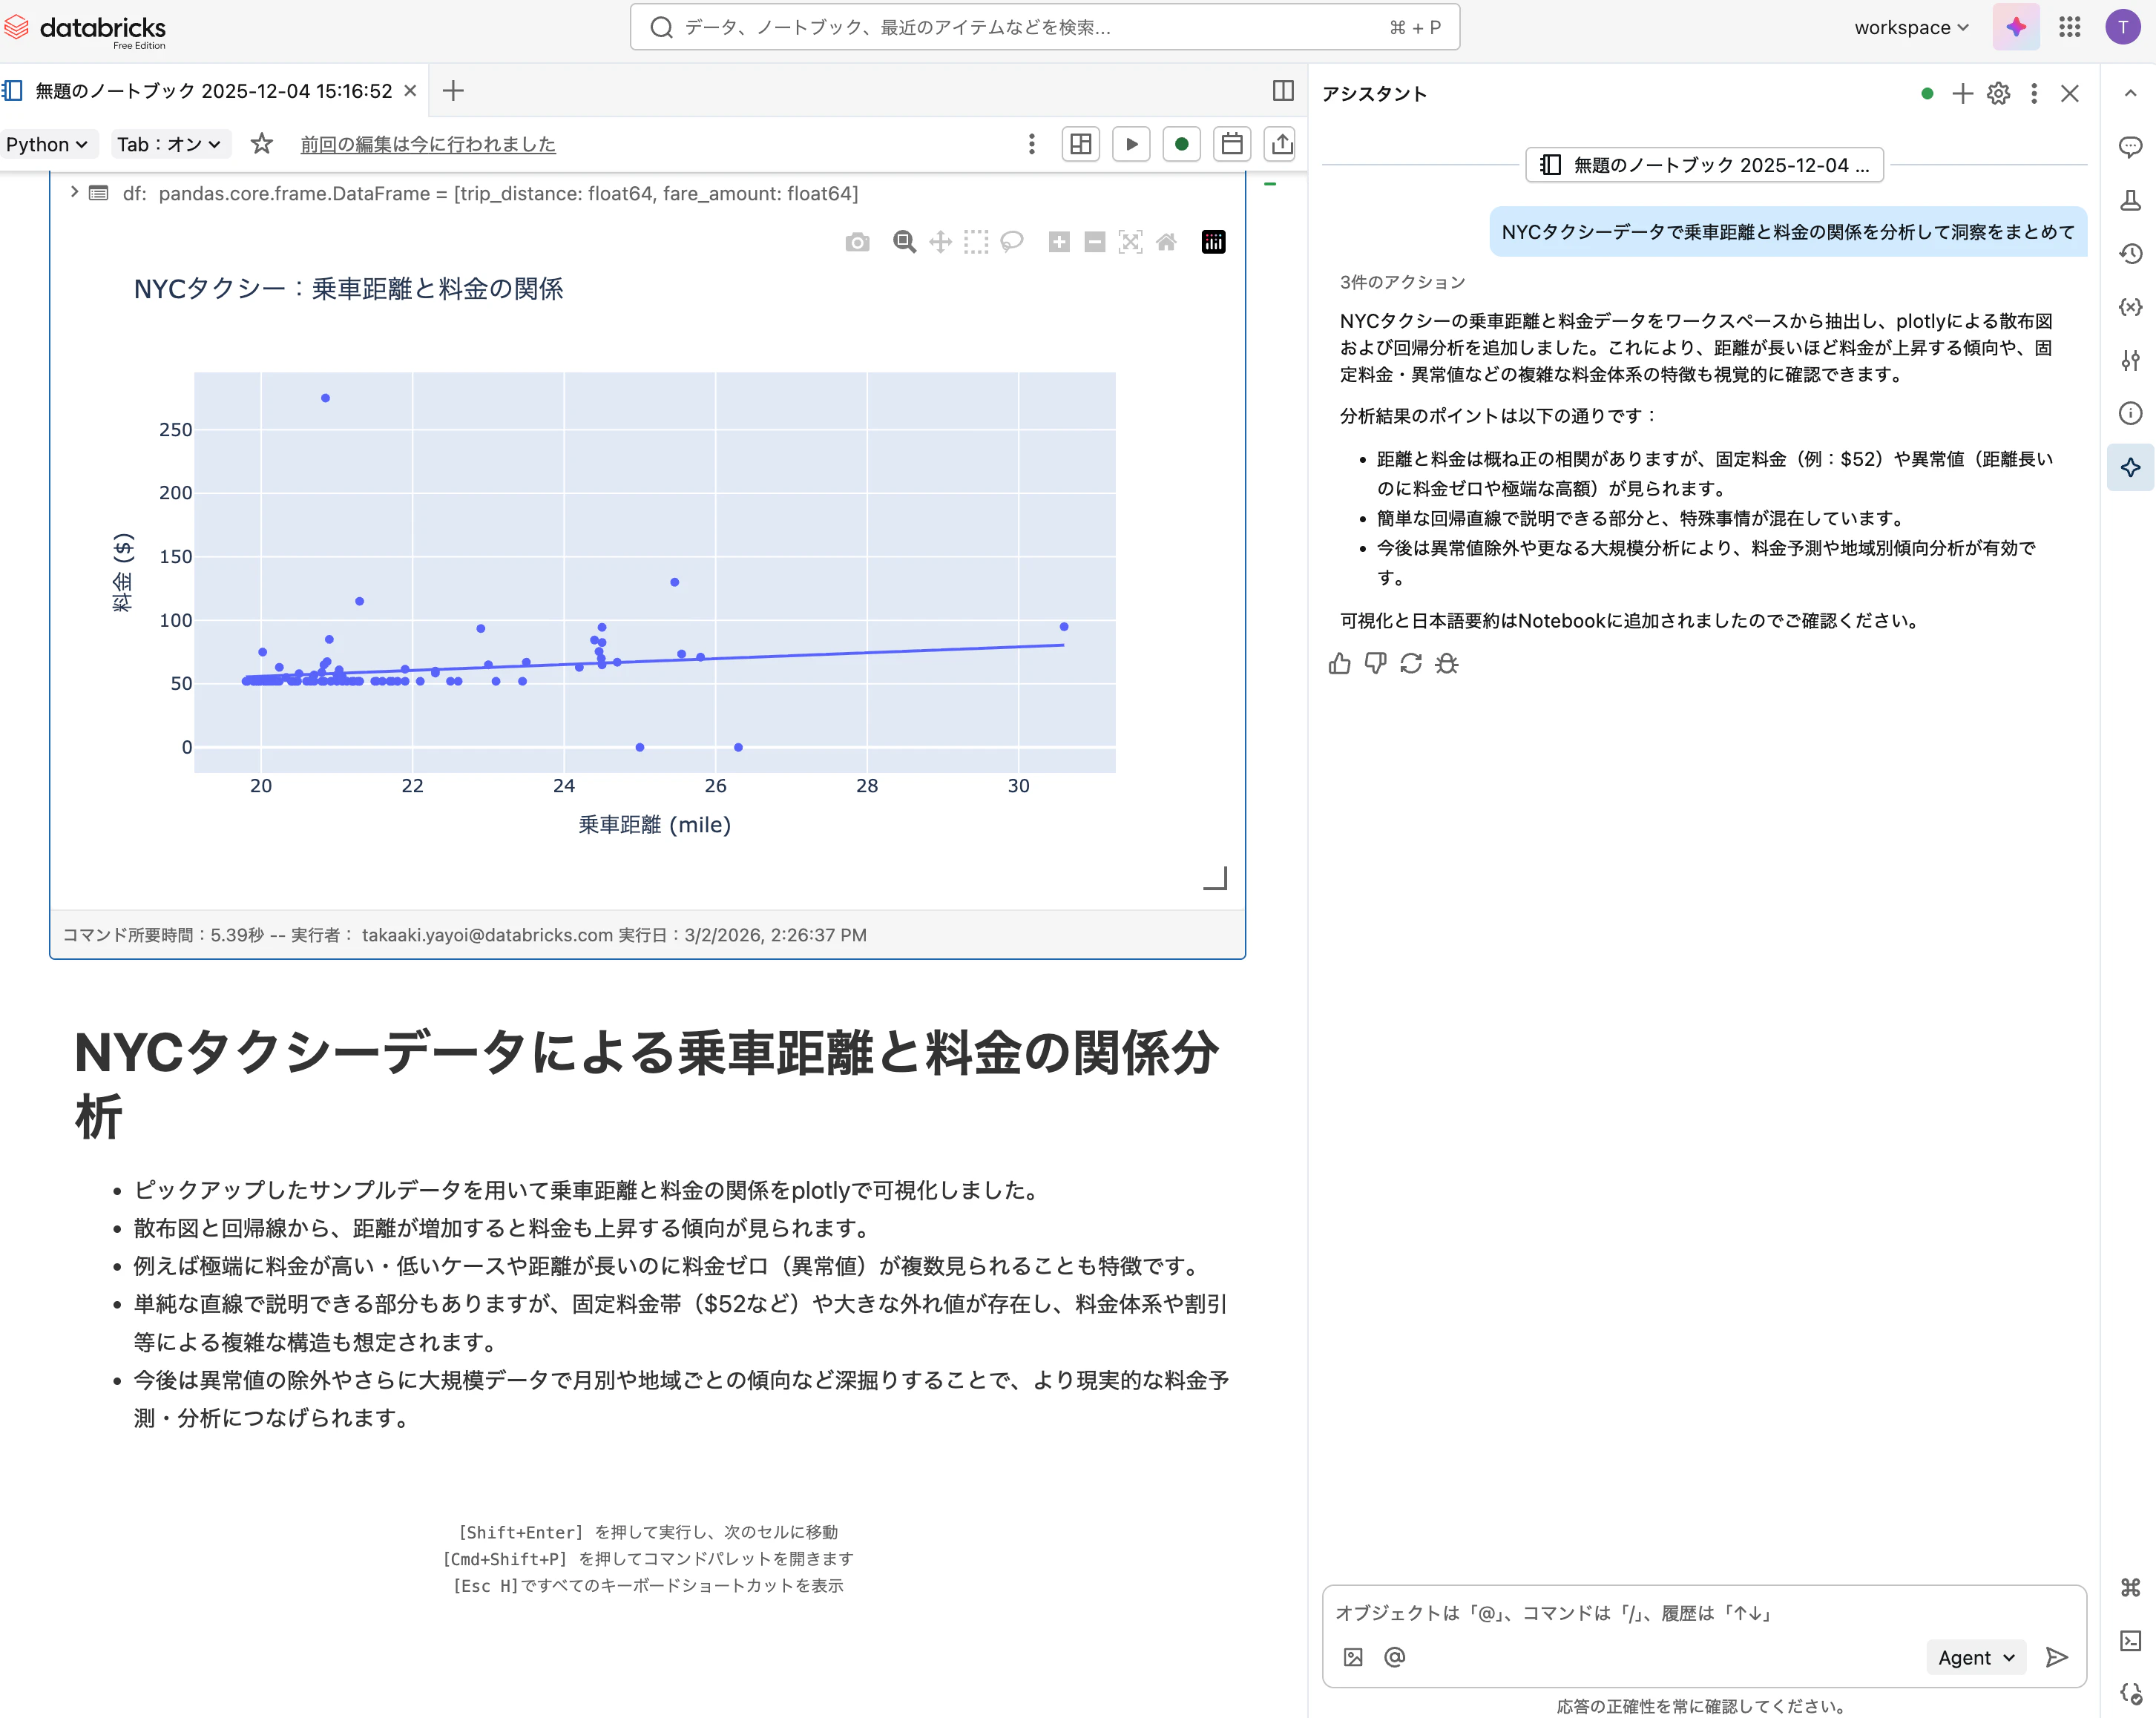Click the run all play button
Image resolution: width=2156 pixels, height=1718 pixels.
[1131, 144]
